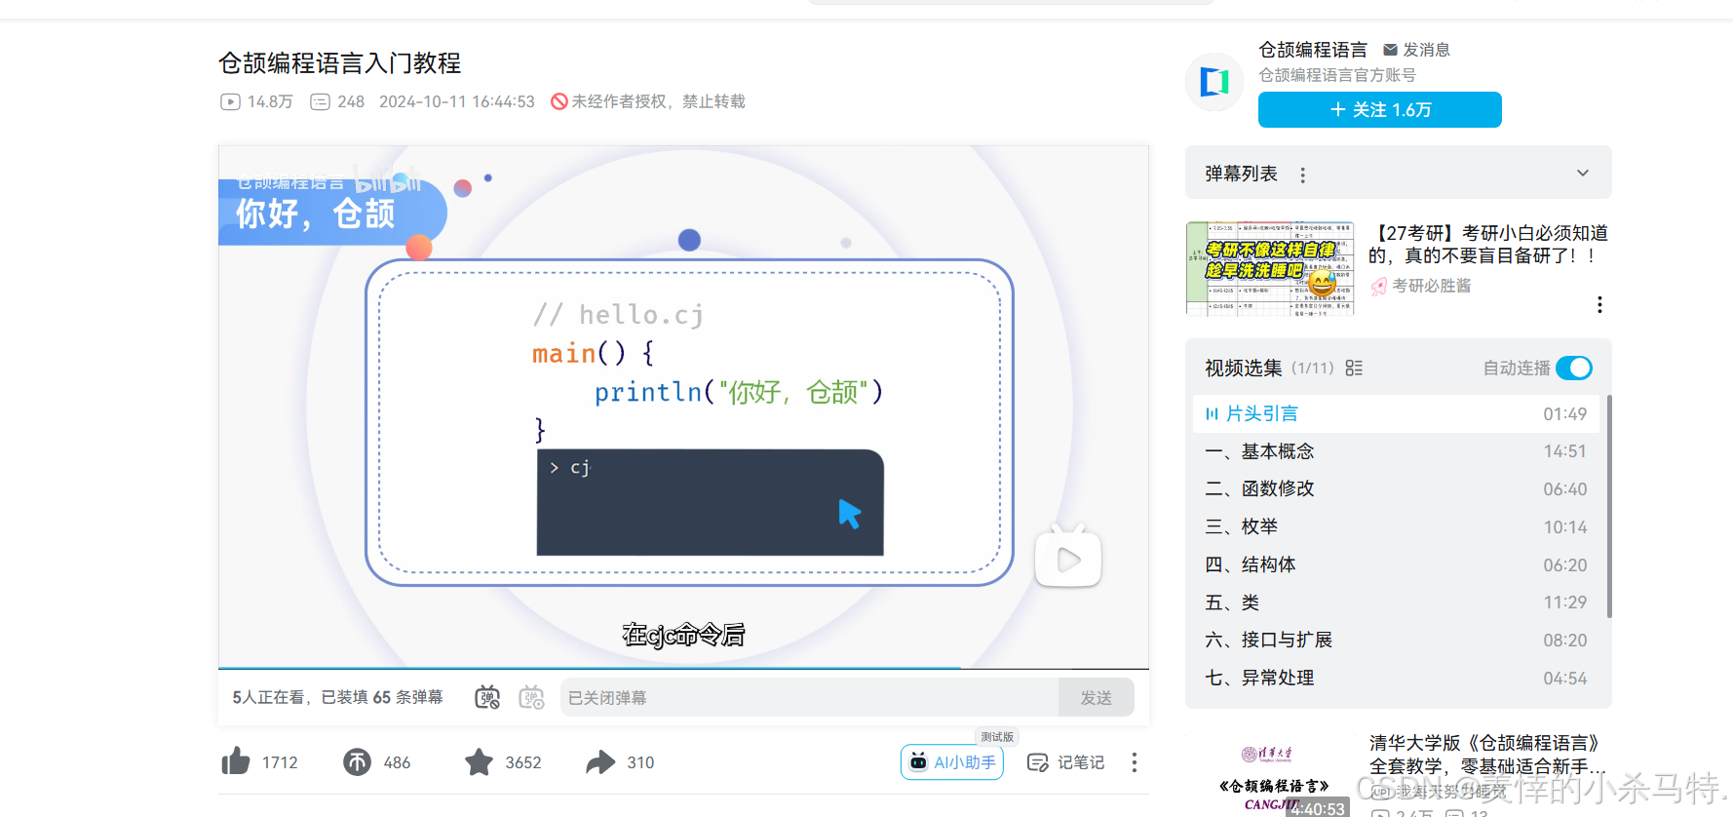Play video with the TV play icon
Screen dimensions: 1733x817
(x=1068, y=558)
